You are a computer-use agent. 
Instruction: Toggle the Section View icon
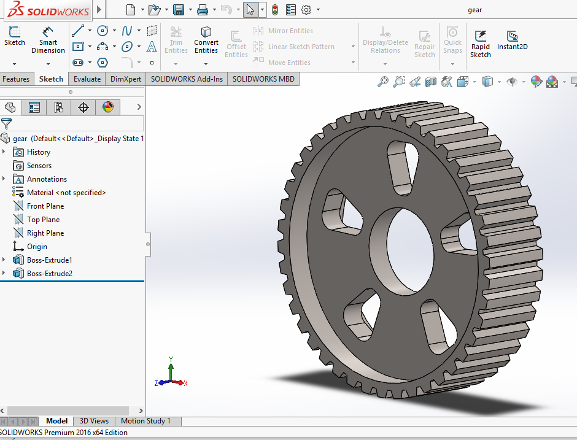(431, 81)
